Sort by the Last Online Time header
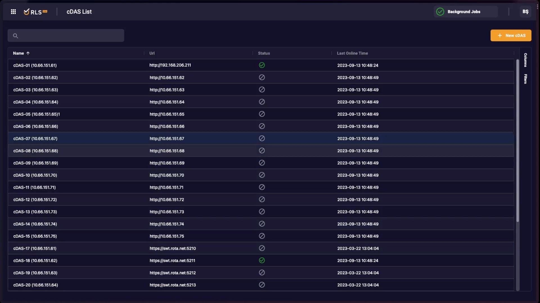540x303 pixels. pos(352,53)
